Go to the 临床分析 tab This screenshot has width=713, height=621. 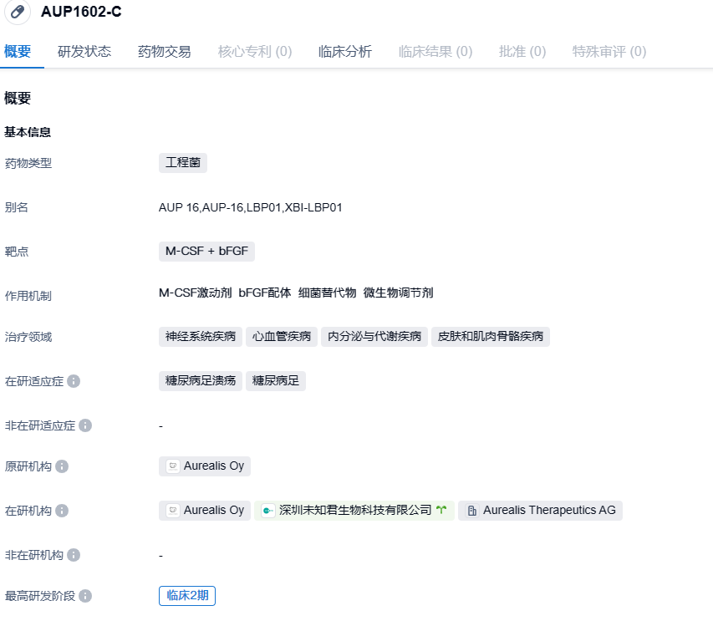point(345,52)
